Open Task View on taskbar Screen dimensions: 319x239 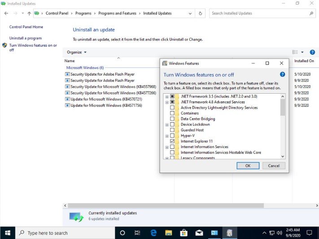point(138,233)
